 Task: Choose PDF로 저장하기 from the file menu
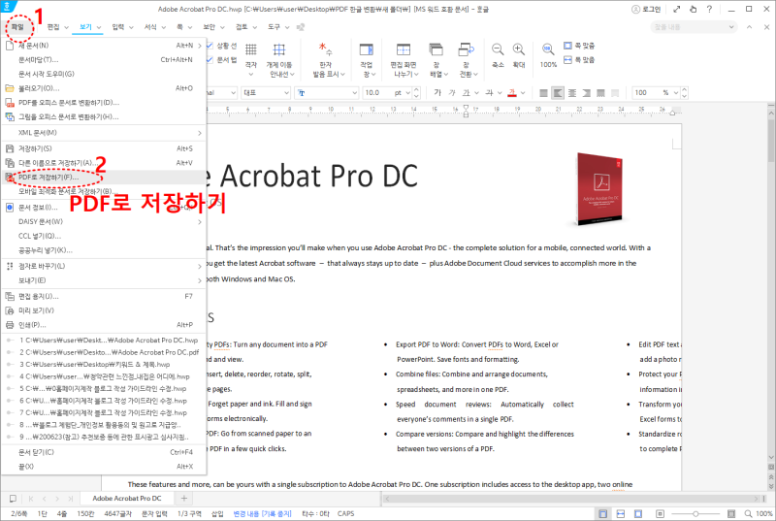click(x=104, y=178)
